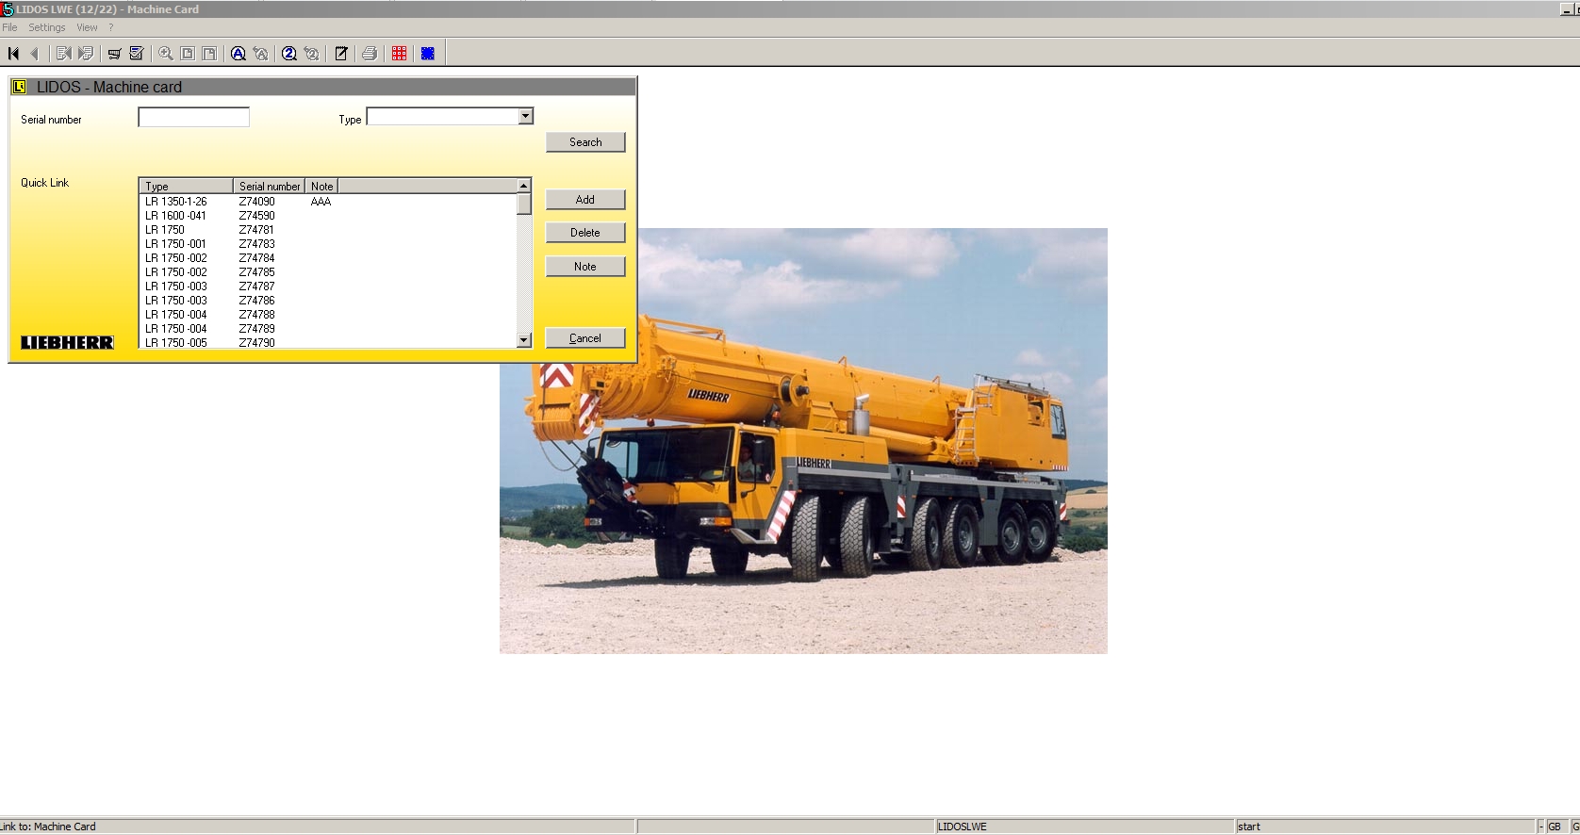
Task: Select row with serial Z74785
Action: coord(328,272)
